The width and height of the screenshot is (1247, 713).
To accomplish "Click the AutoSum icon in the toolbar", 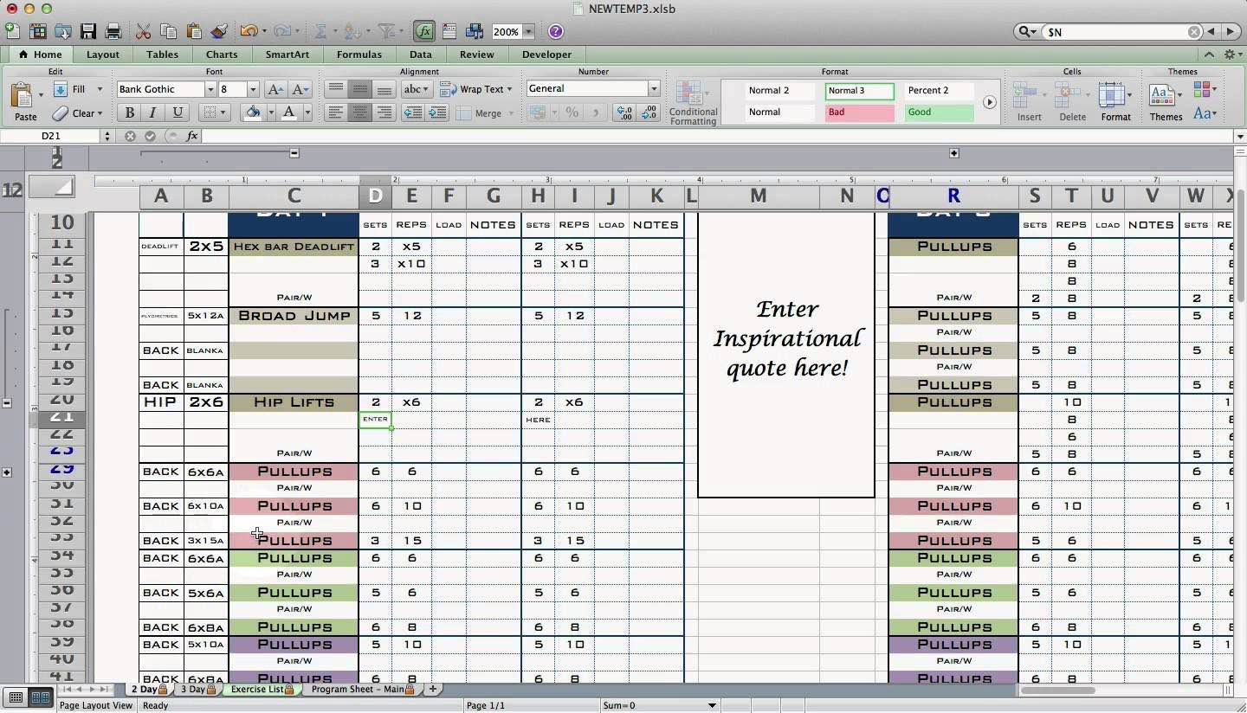I will [x=324, y=31].
